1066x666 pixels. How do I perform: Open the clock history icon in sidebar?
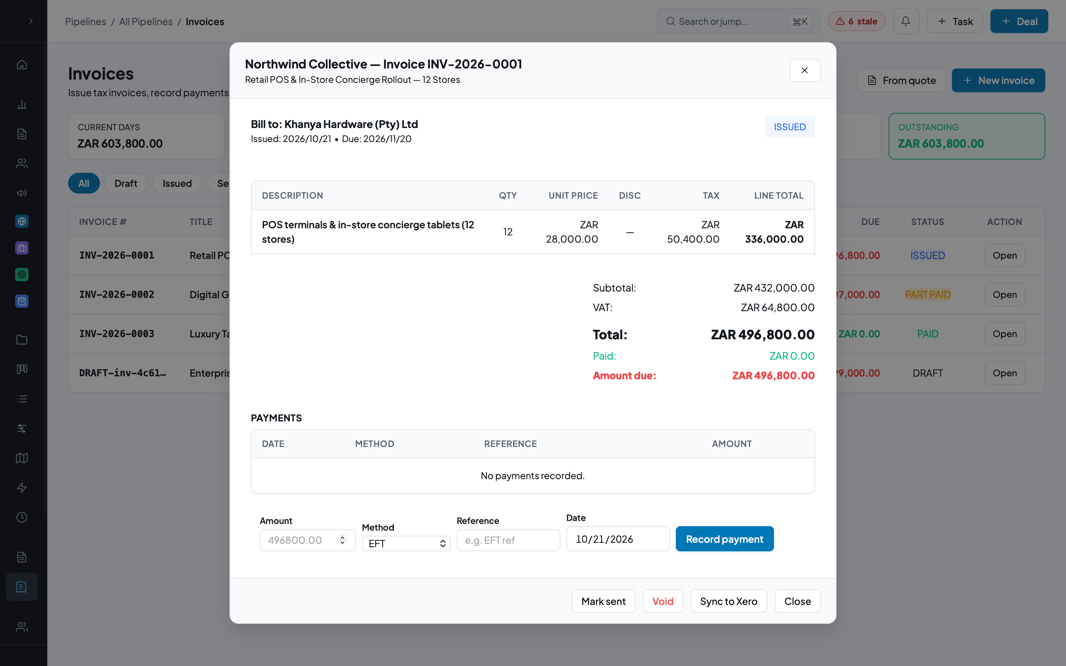coord(21,517)
